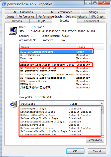111x157 pixels.
Task: Sort groups by the Flags column header
Action: (x=84, y=47)
